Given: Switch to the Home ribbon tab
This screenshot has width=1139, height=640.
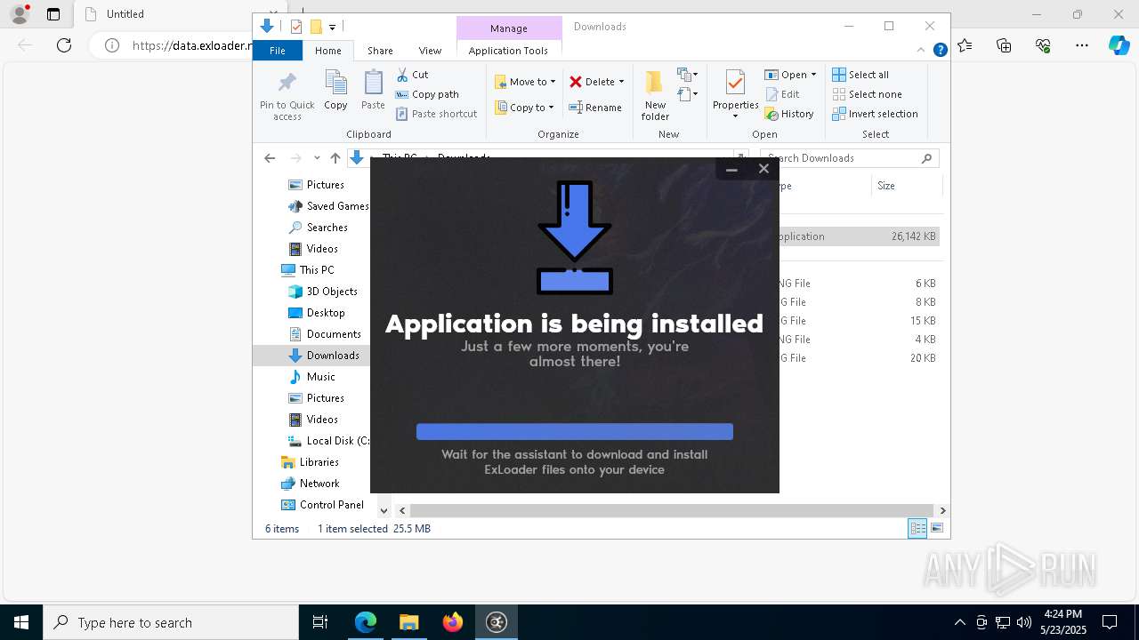Looking at the screenshot, I should [327, 51].
